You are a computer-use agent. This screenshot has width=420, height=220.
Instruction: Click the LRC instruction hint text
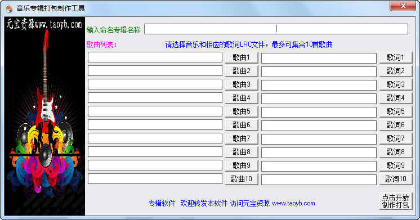(x=249, y=44)
